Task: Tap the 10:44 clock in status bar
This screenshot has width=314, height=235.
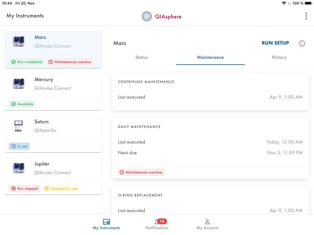Action: [7, 3]
